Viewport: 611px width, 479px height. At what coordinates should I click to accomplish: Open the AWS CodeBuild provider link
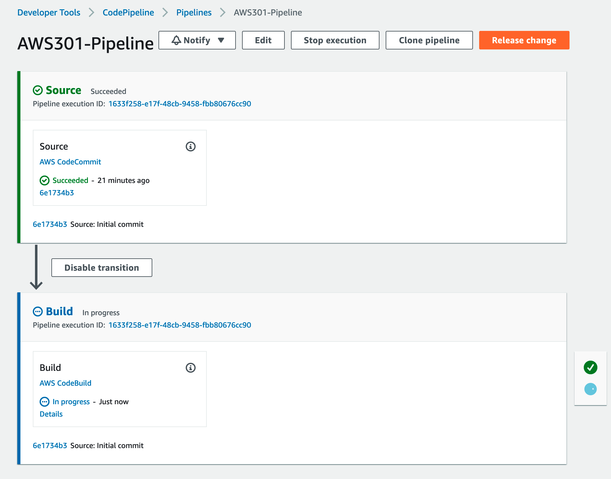coord(66,383)
